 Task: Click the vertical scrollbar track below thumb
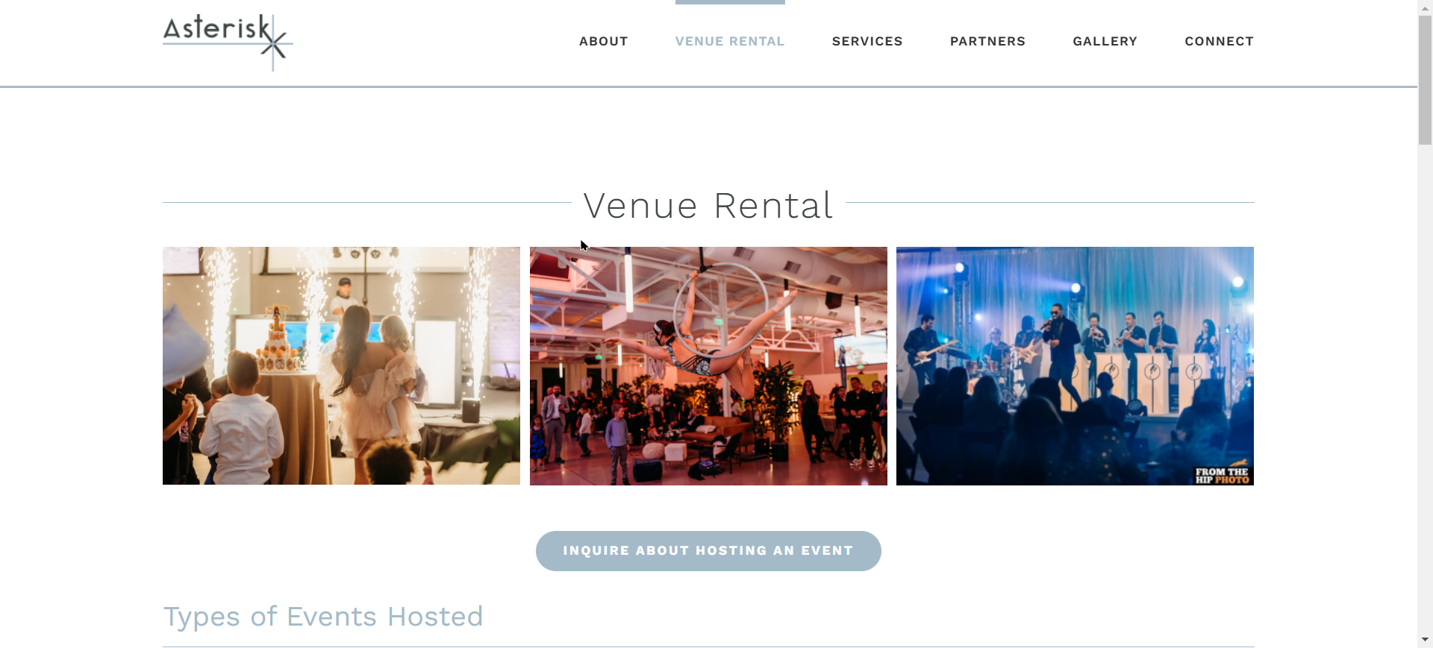click(x=1425, y=388)
